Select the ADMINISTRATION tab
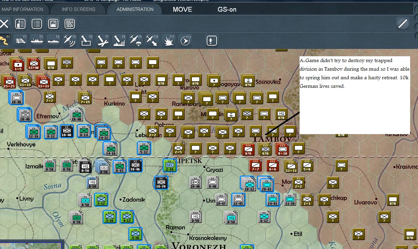Image resolution: width=418 pixels, height=249 pixels. point(135,9)
